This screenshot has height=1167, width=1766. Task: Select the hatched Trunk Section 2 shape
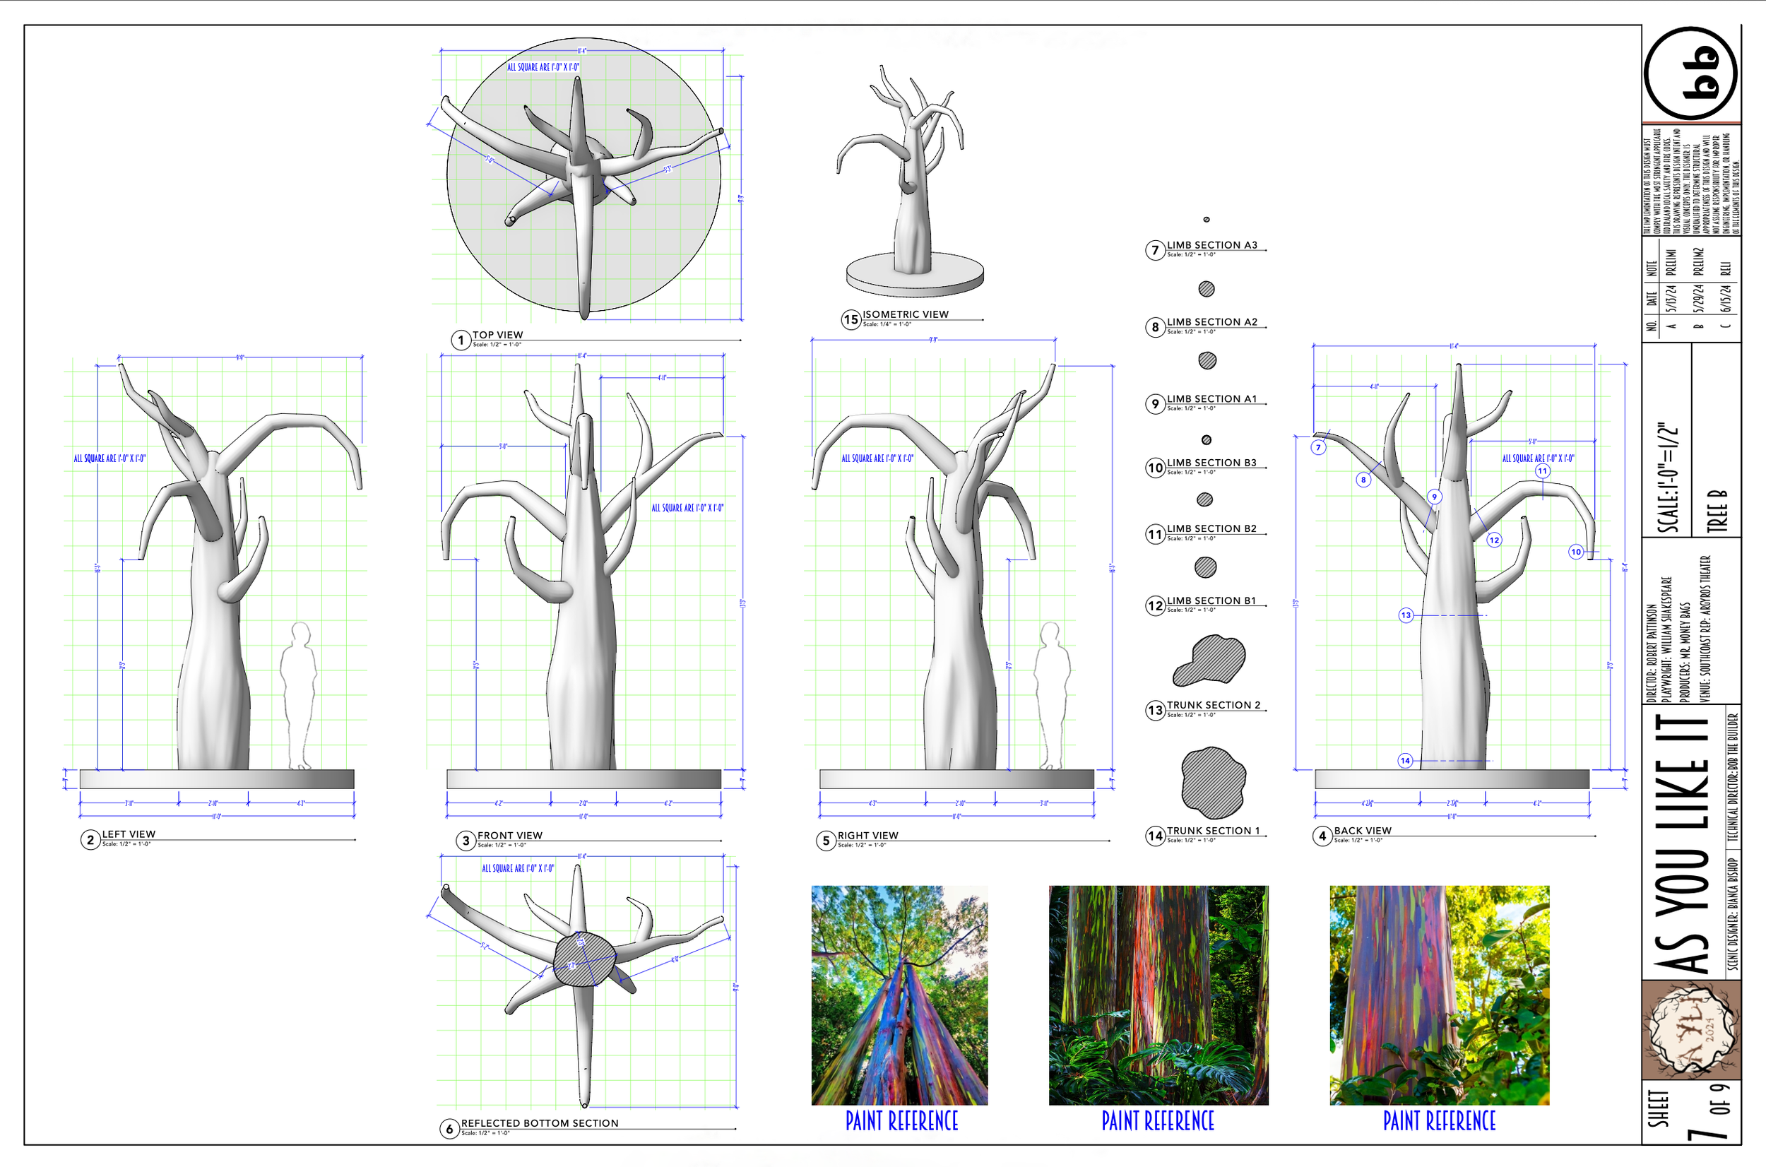pyautogui.click(x=1209, y=660)
